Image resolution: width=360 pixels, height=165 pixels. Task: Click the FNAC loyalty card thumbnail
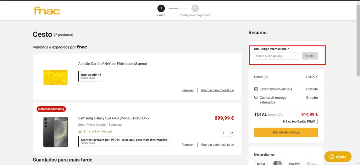click(x=56, y=77)
